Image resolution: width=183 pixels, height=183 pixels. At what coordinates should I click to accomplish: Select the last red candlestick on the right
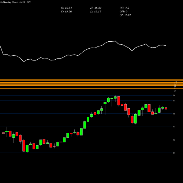coord(166,108)
